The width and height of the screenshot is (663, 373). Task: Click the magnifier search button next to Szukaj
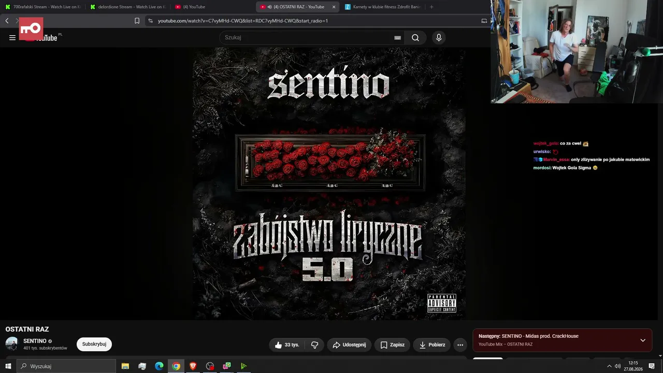tap(415, 37)
